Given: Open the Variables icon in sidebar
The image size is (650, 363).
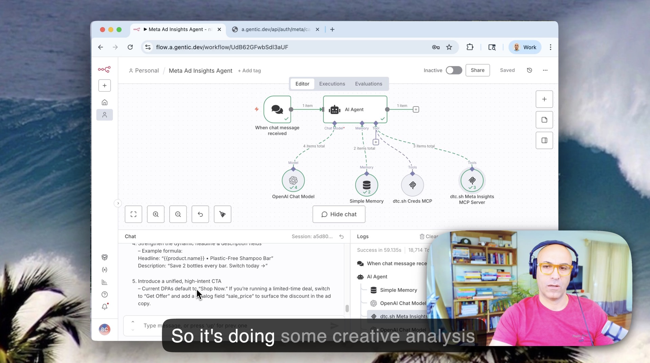Looking at the screenshot, I should coord(105,270).
